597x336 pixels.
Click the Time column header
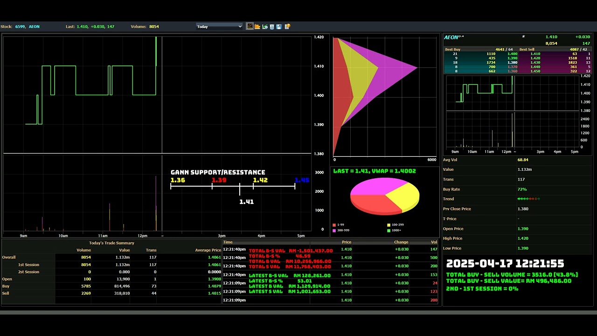[228, 242]
